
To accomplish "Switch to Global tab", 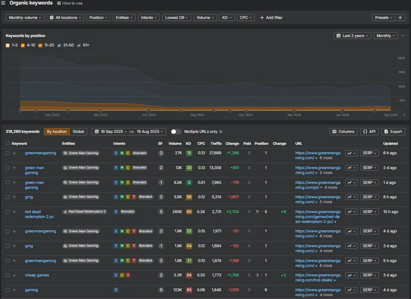I will coord(79,132).
